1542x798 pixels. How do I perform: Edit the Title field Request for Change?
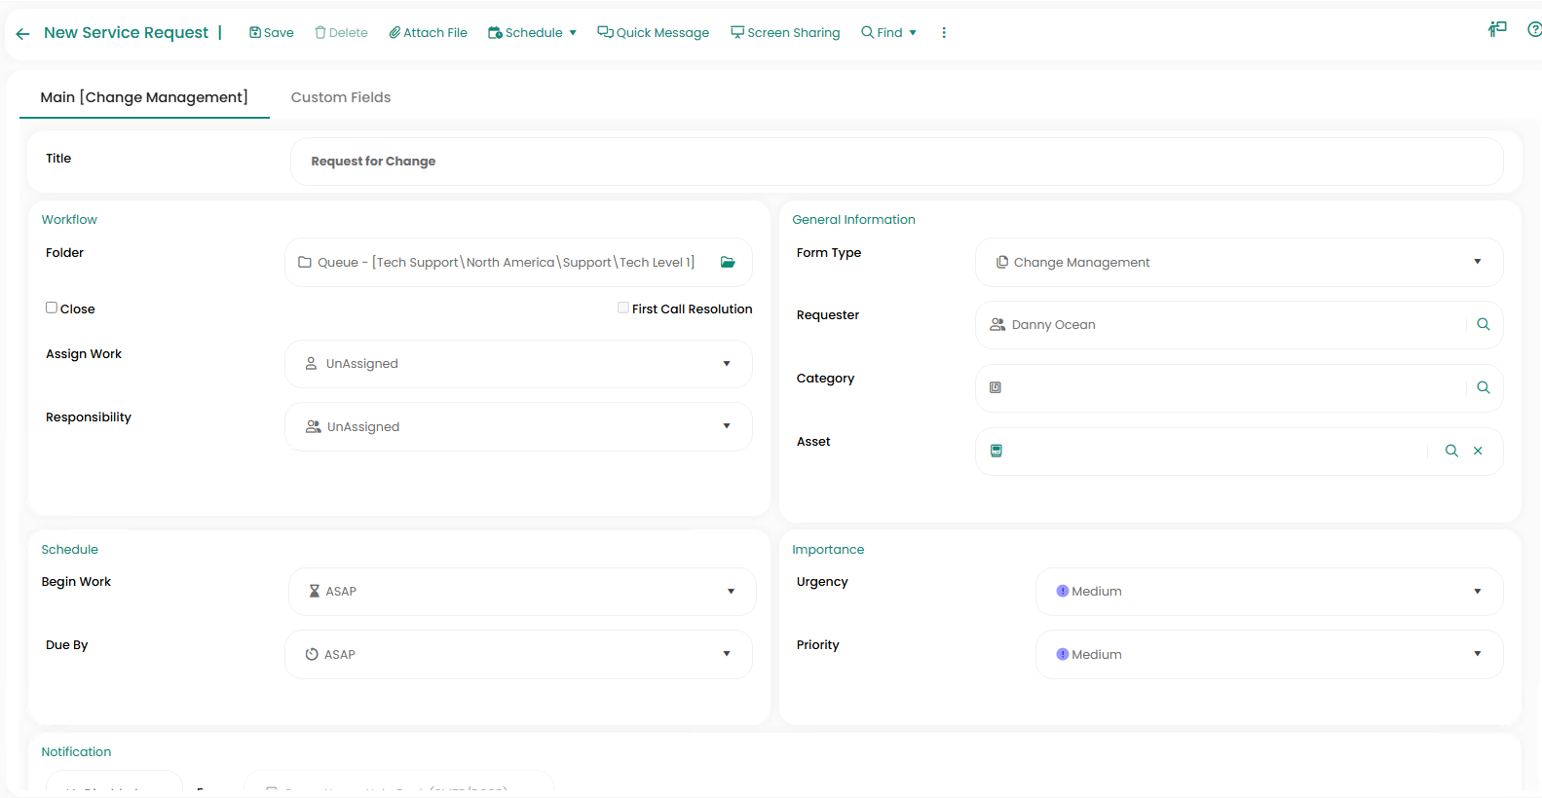pyautogui.click(x=896, y=162)
